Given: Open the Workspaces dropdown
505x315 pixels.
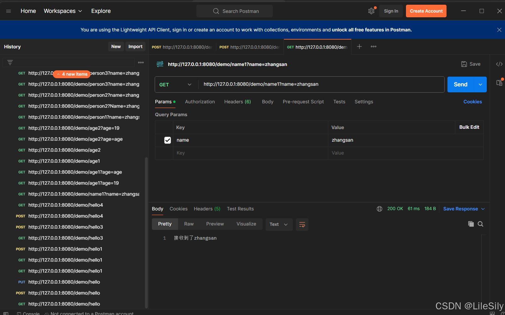Looking at the screenshot, I should point(63,11).
